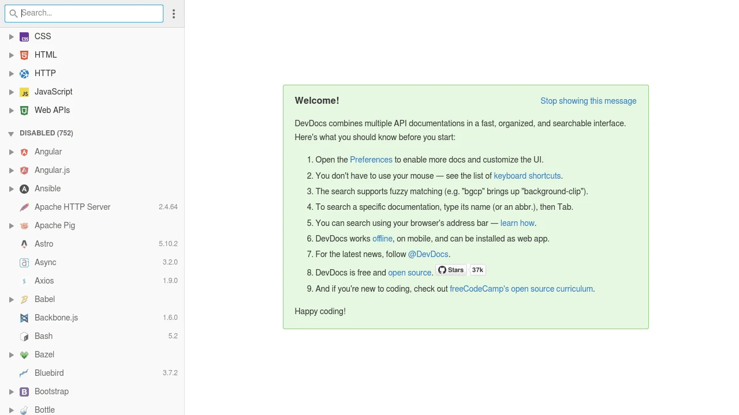
Task: Open the Preferences link
Action: pyautogui.click(x=371, y=160)
